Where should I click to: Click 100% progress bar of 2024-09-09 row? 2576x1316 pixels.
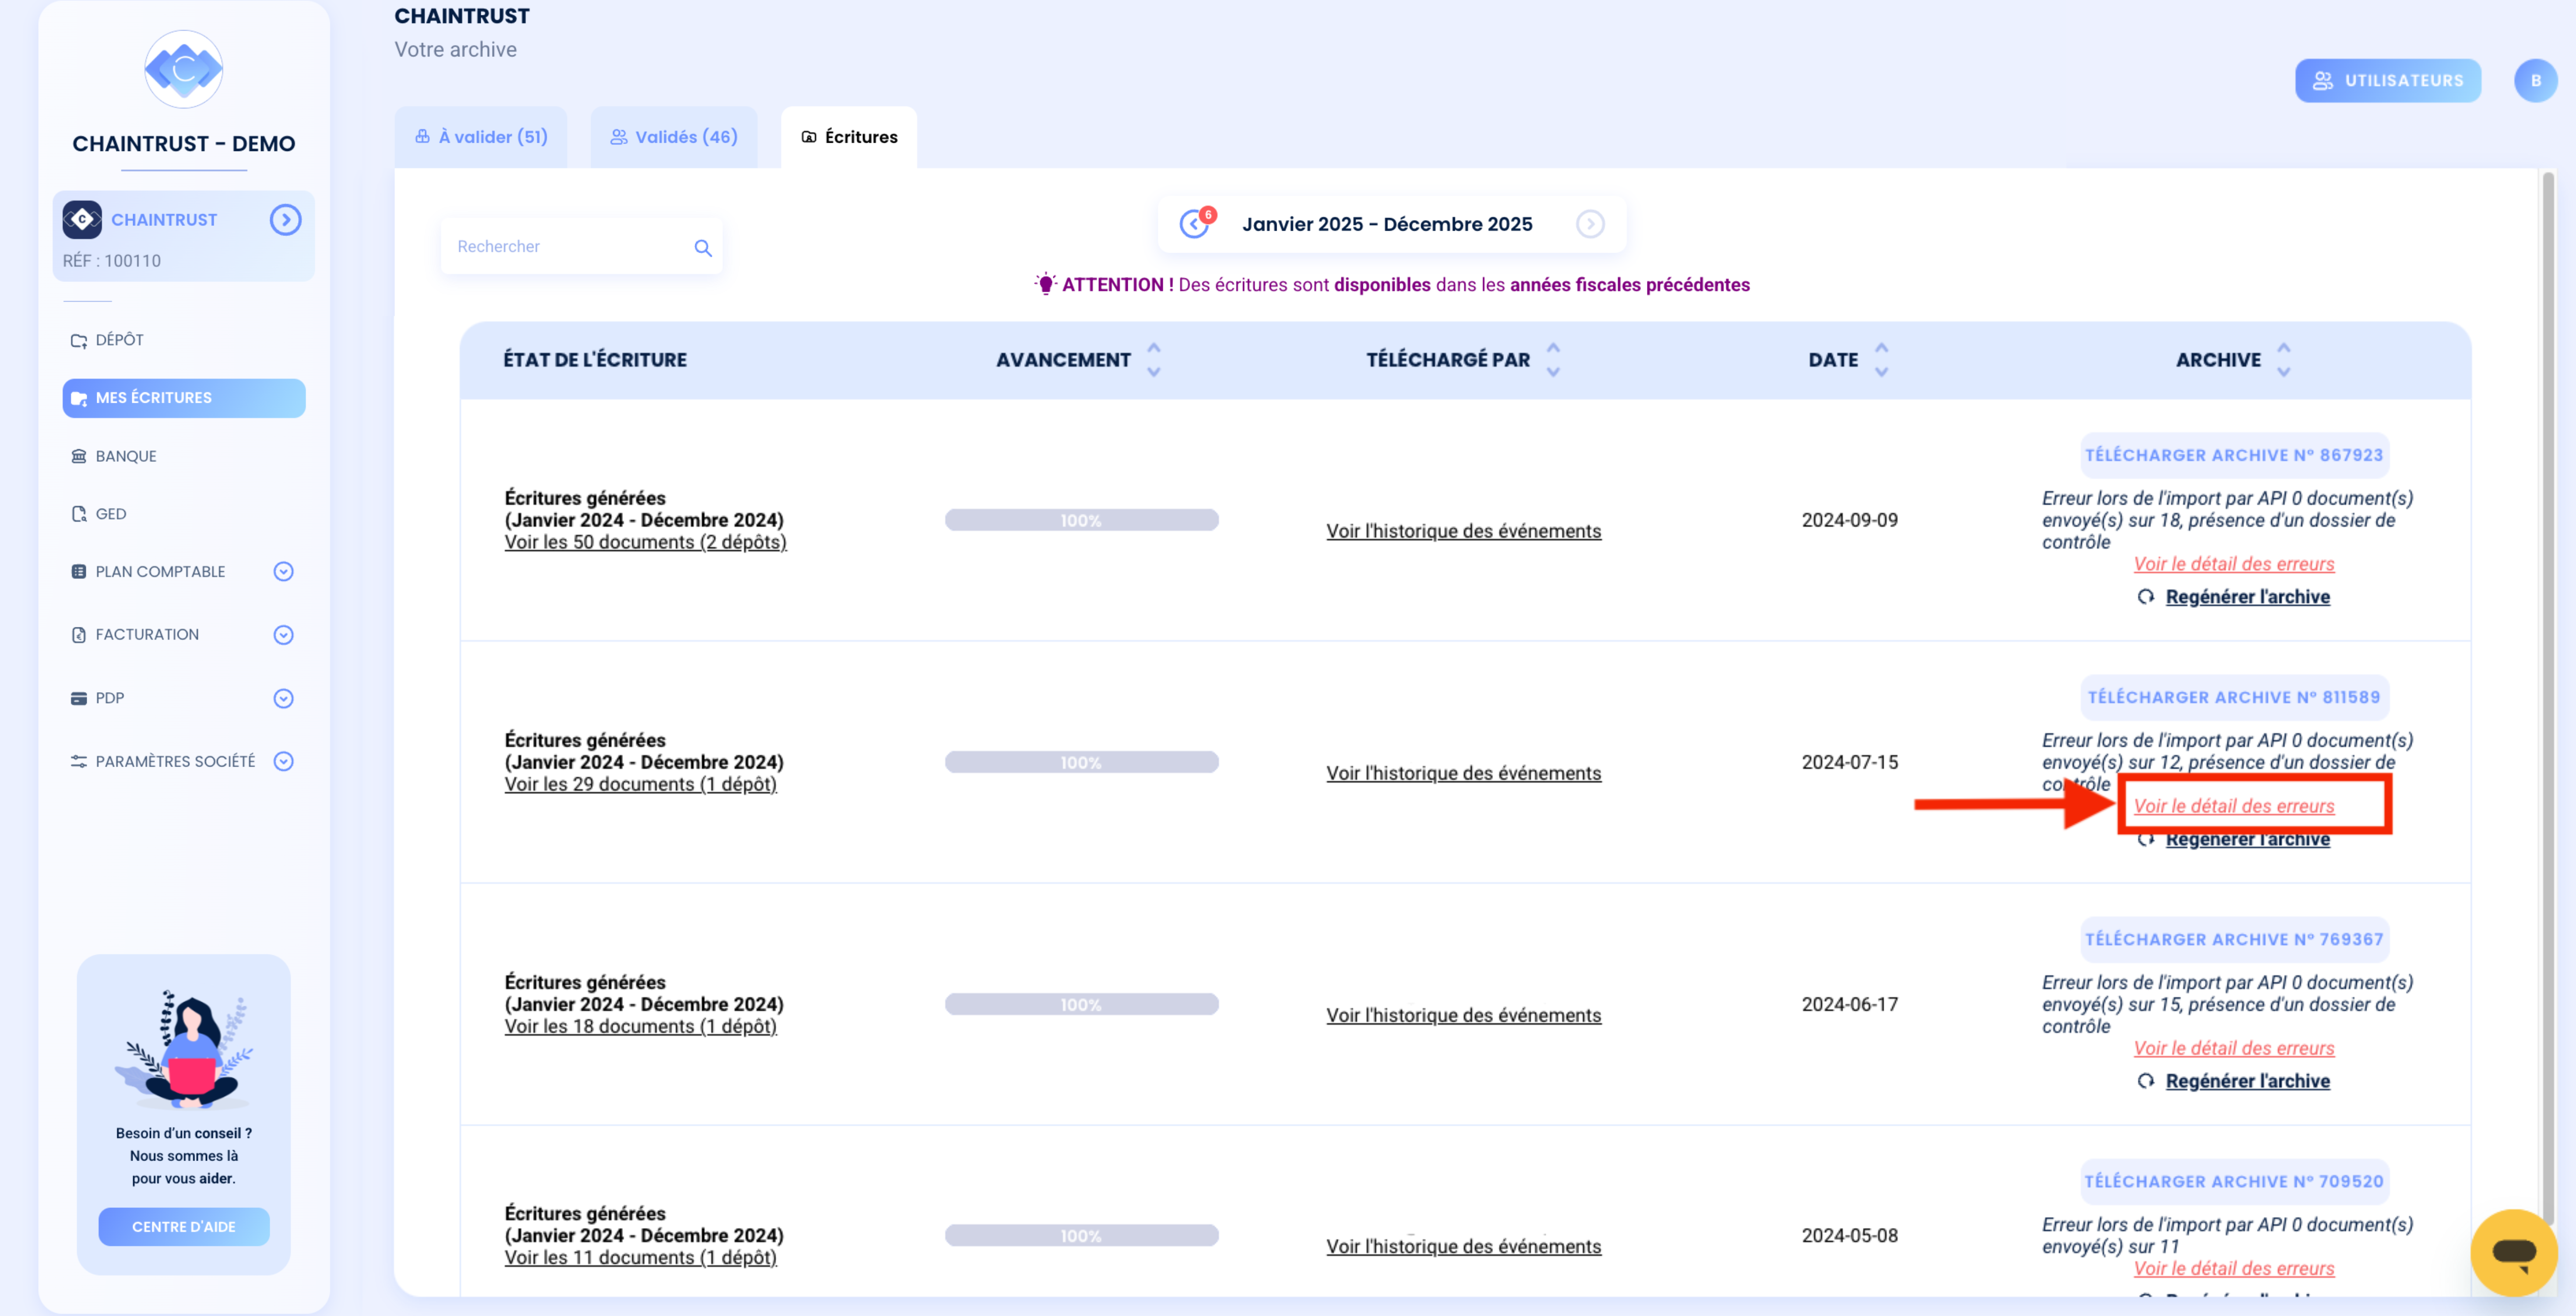tap(1081, 520)
